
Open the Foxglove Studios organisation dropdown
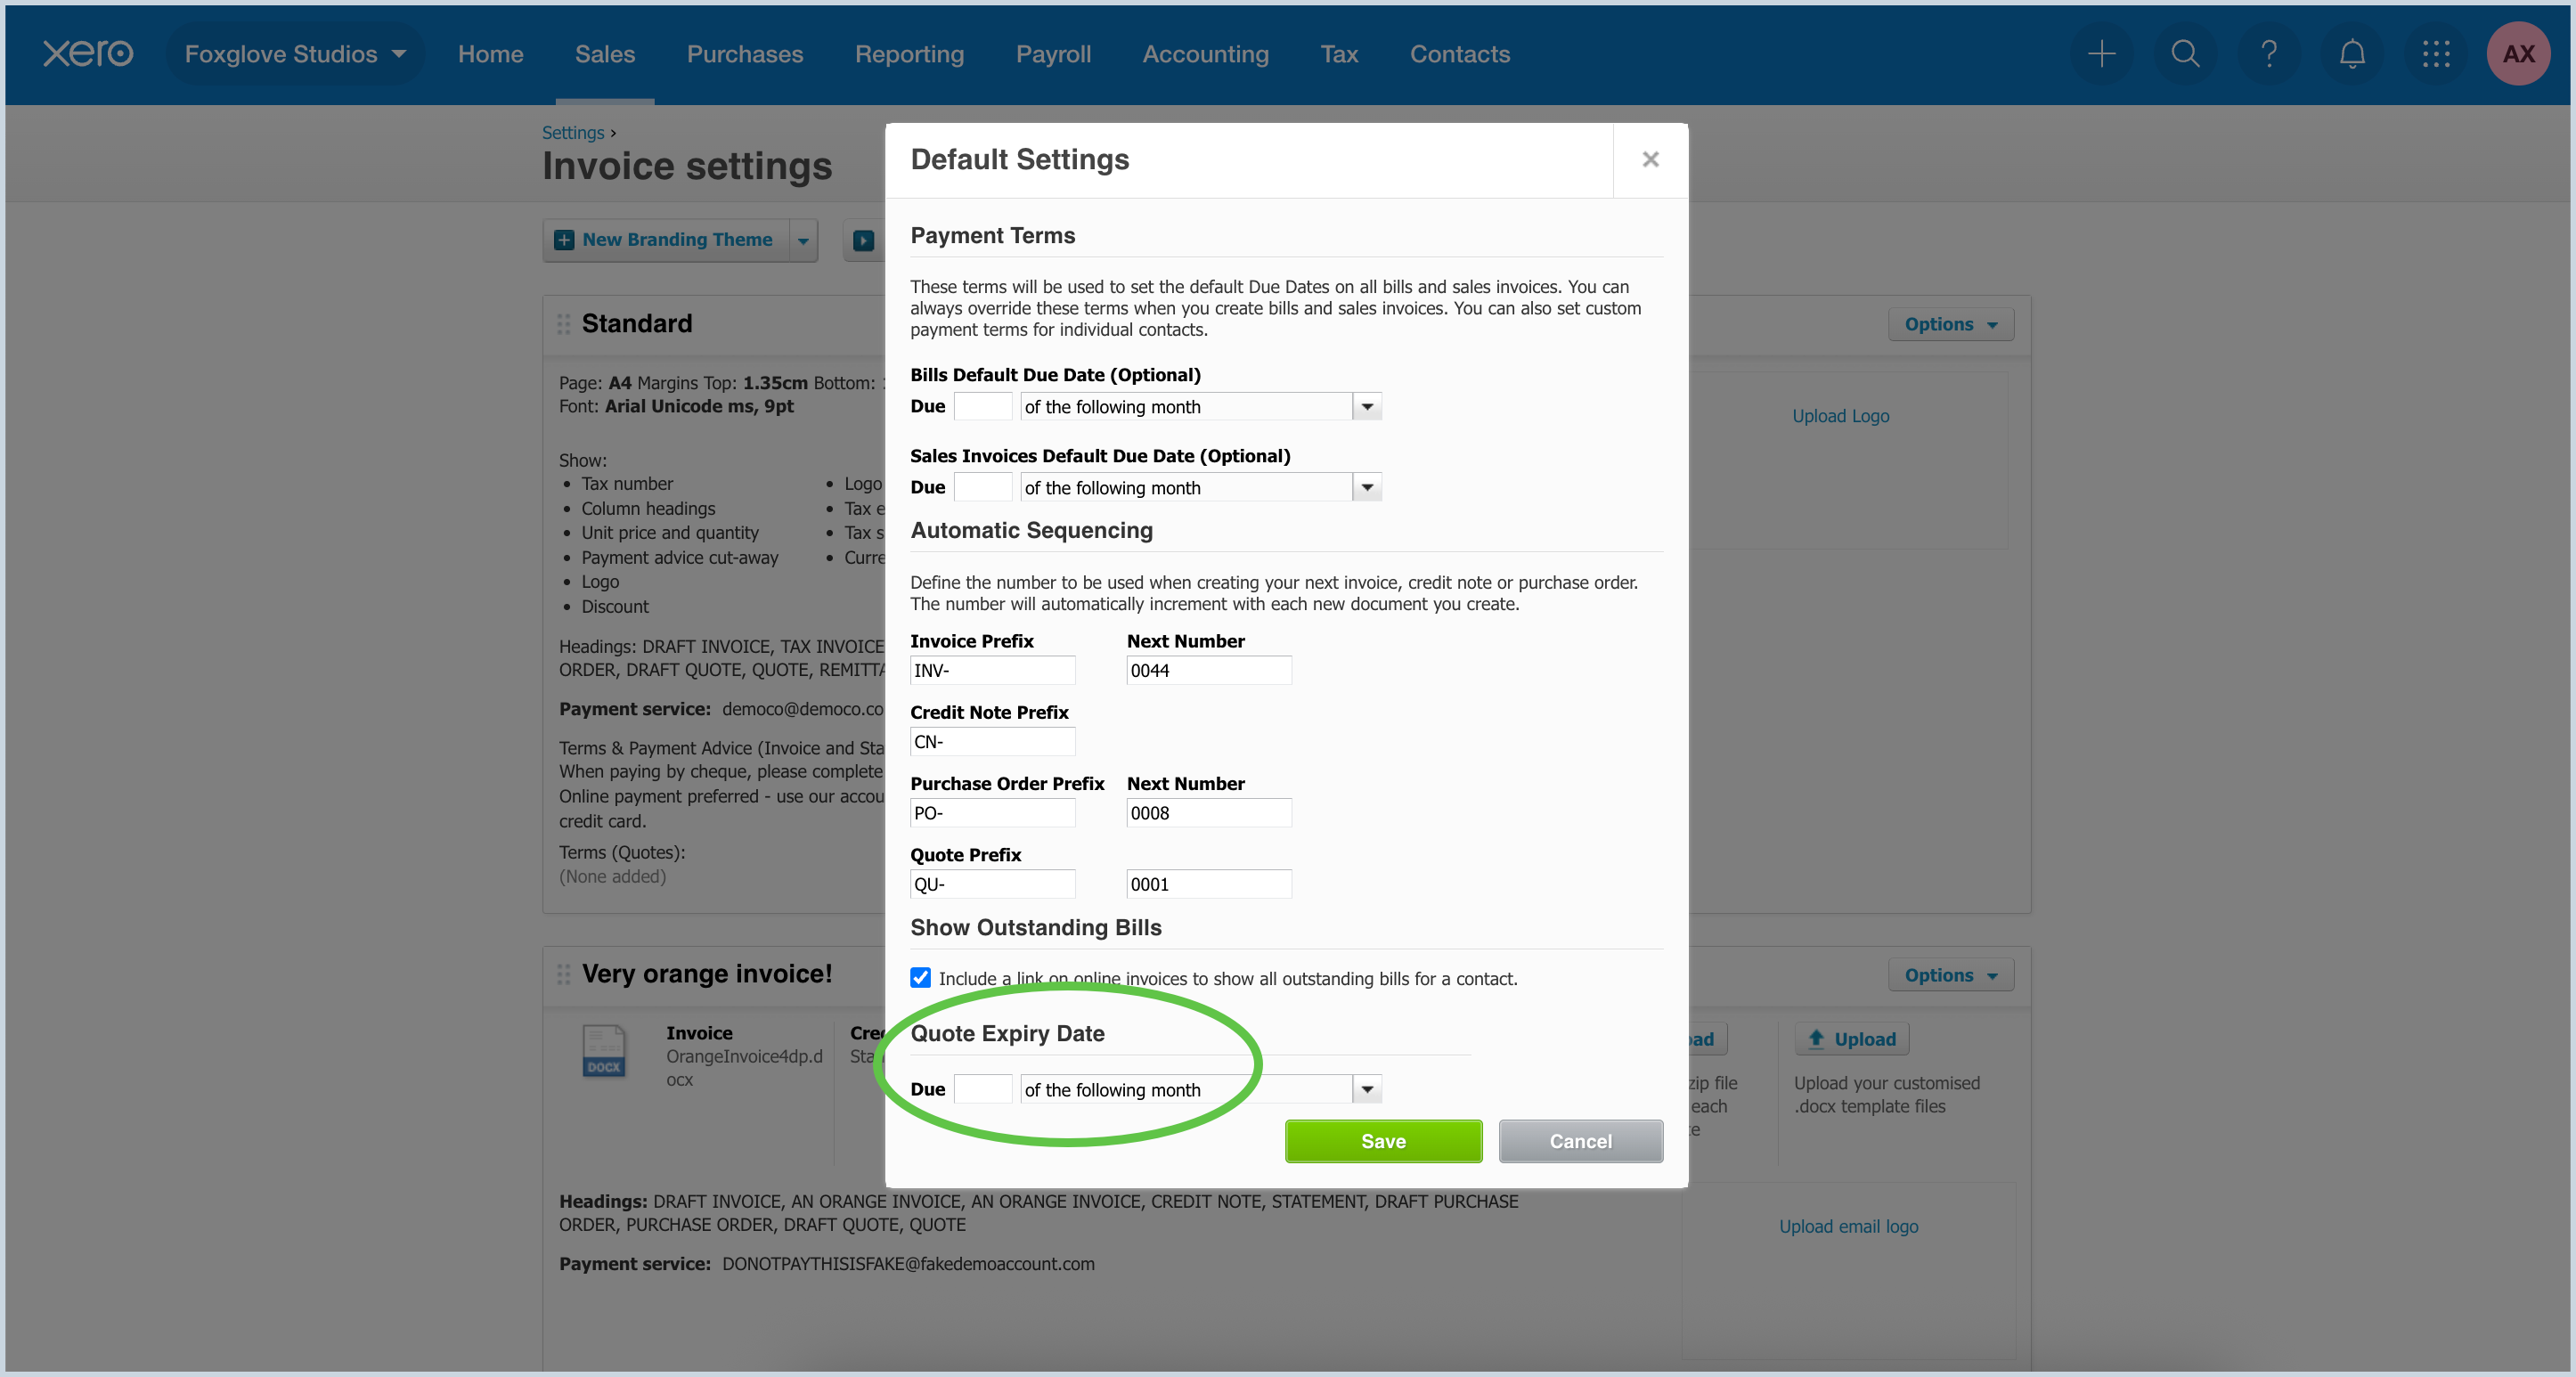(295, 54)
